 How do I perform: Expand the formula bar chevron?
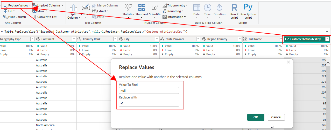click(x=327, y=31)
